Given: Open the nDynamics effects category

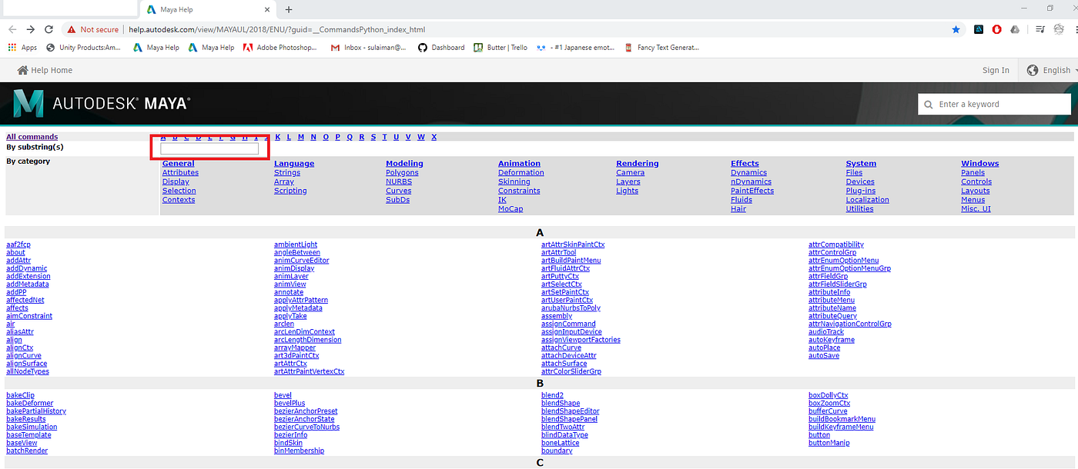Looking at the screenshot, I should coord(748,181).
